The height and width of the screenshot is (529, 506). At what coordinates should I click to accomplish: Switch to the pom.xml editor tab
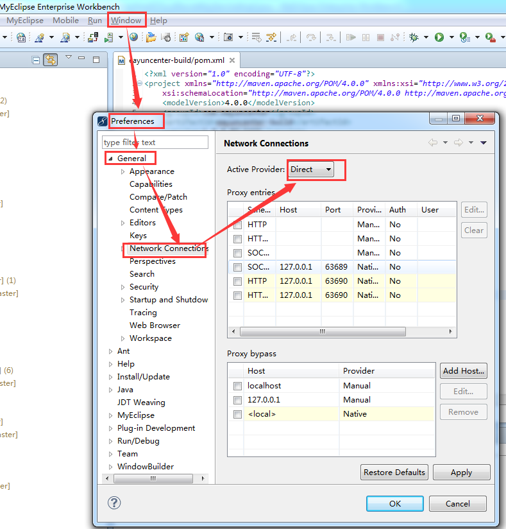(176, 60)
